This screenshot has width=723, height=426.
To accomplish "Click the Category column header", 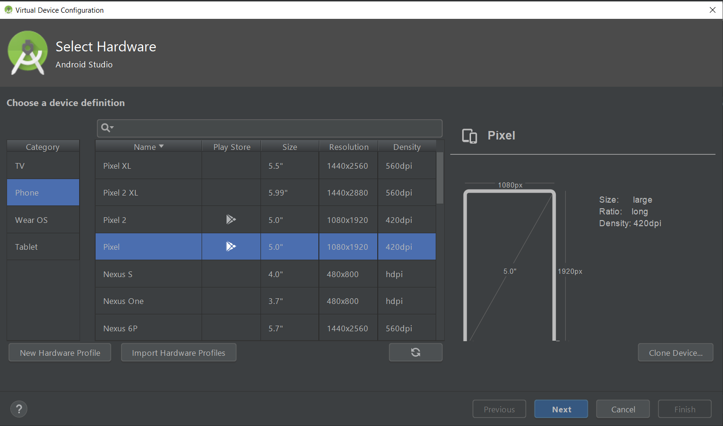I will coord(43,147).
